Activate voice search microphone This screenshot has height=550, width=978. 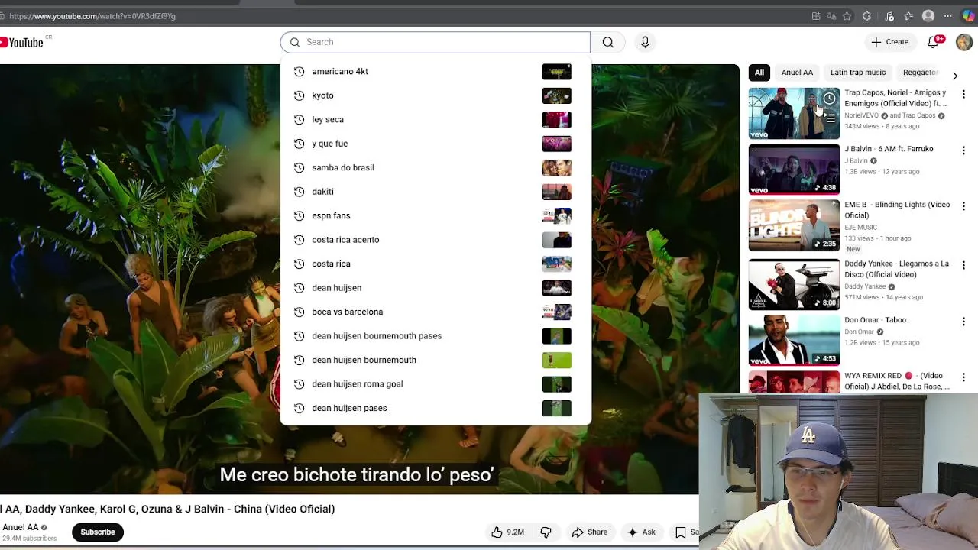pyautogui.click(x=645, y=42)
